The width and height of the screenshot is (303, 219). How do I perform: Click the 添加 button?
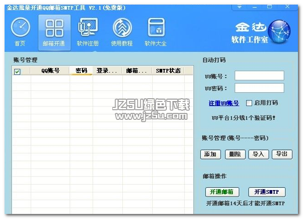(210, 154)
